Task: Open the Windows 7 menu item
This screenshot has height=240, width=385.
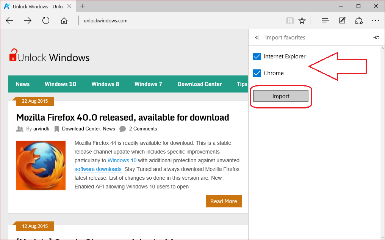Action: pyautogui.click(x=148, y=84)
